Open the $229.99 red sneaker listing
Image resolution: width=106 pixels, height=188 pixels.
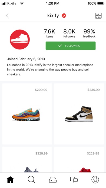click(79, 160)
